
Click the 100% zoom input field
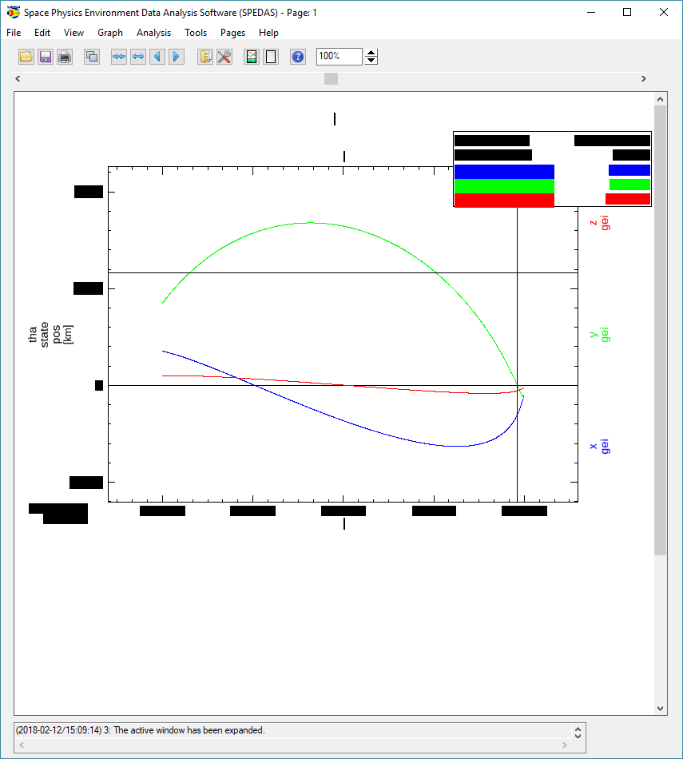[x=339, y=57]
